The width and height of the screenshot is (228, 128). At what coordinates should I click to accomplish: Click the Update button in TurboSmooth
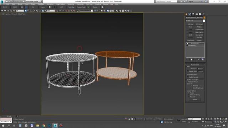195,100
